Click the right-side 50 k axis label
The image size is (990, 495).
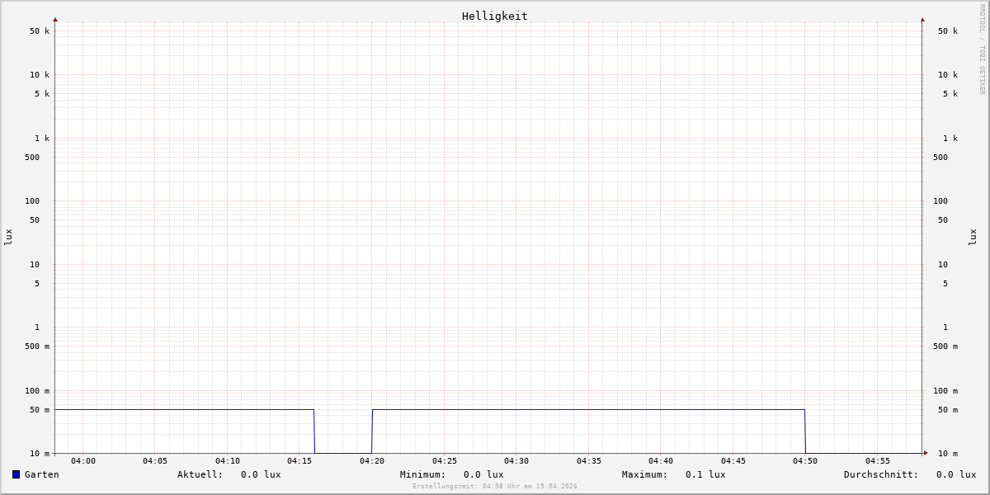click(x=947, y=31)
